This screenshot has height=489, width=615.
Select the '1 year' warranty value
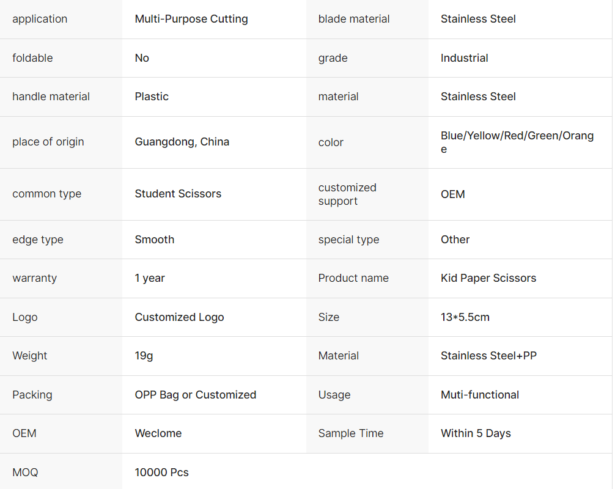point(150,278)
